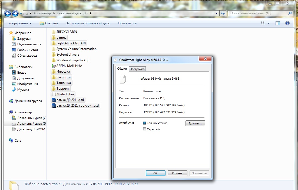Click the Илюшка folder icon
This screenshot has height=190, width=298.
[54, 72]
